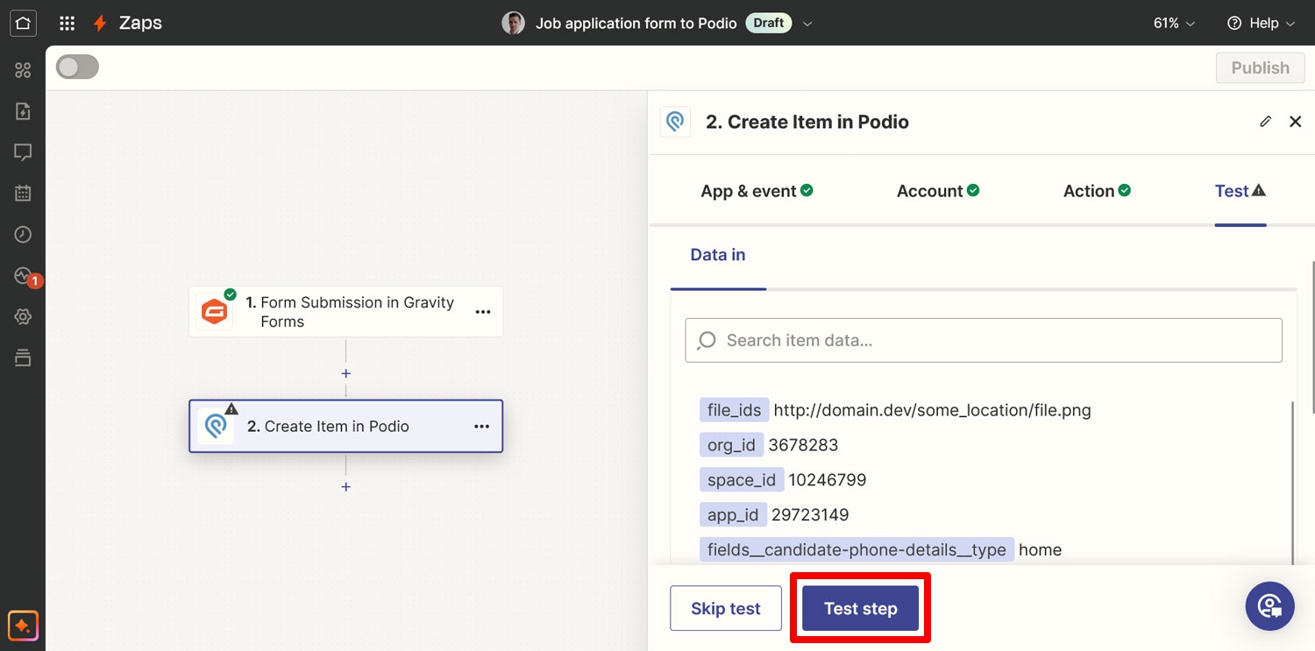
Task: Click the Skip test button
Action: pos(726,608)
